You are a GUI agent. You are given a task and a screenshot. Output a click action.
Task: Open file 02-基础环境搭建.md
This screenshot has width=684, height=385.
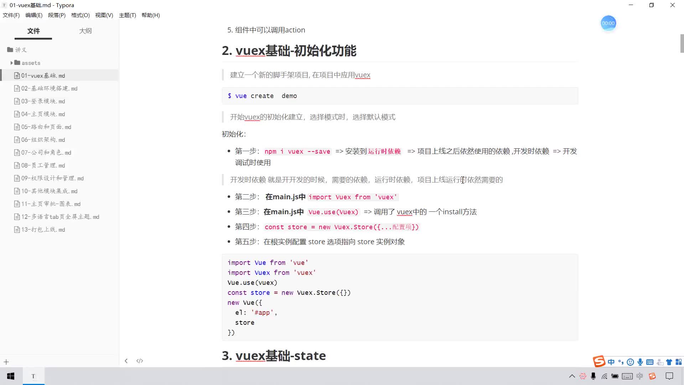pos(60,88)
